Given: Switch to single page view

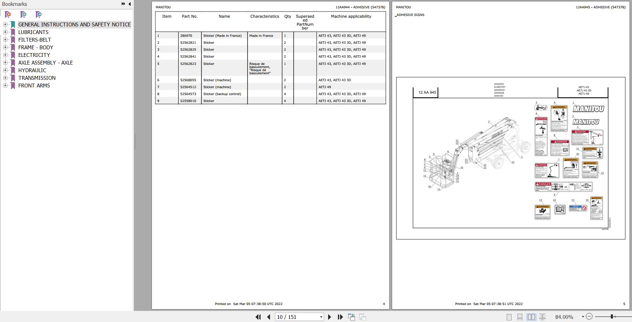Looking at the screenshot, I should (509, 317).
